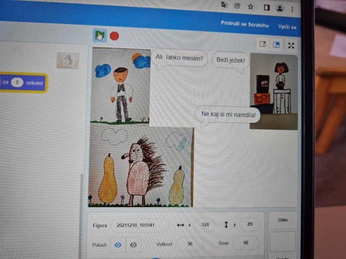Screen dimensions: 346x259
Task: Click the 'Ali lahko mesim?' speech bubble
Action: click(x=179, y=59)
